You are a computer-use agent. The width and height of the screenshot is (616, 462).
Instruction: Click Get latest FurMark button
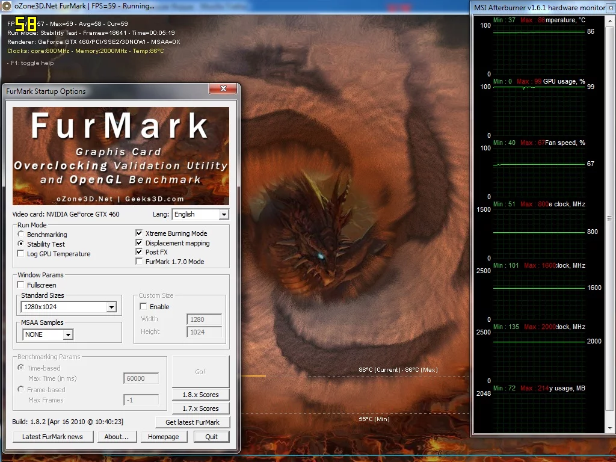(192, 422)
